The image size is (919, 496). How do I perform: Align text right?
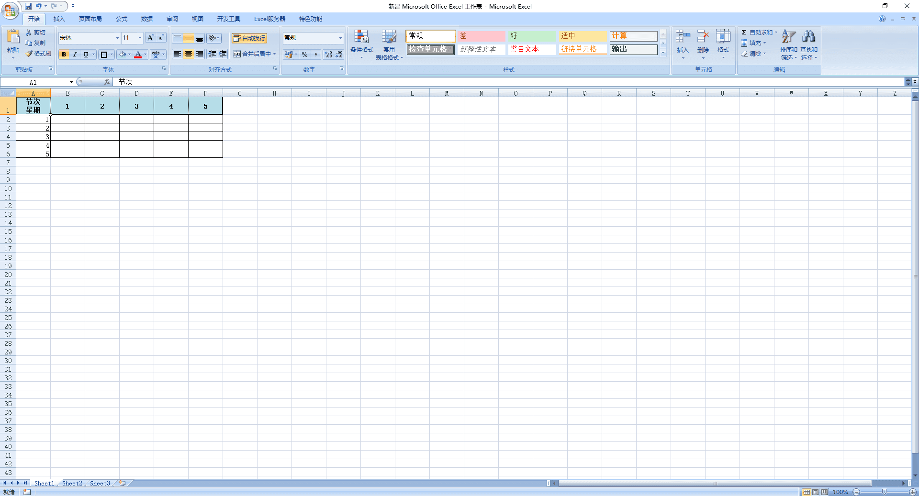click(200, 54)
